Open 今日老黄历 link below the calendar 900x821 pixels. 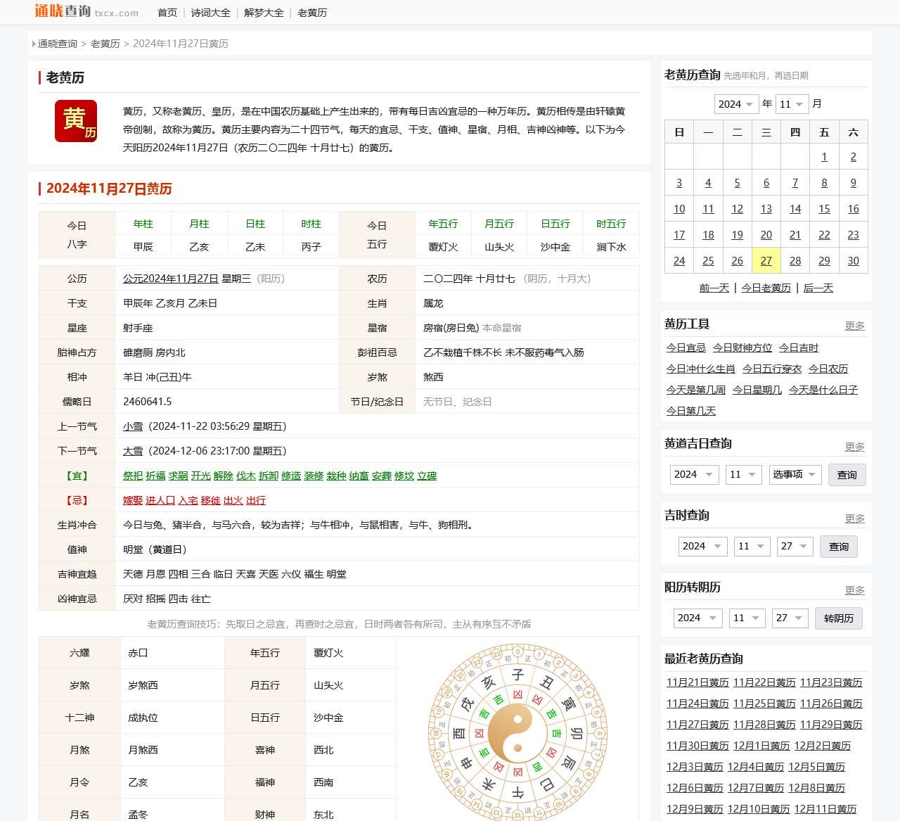coord(766,288)
